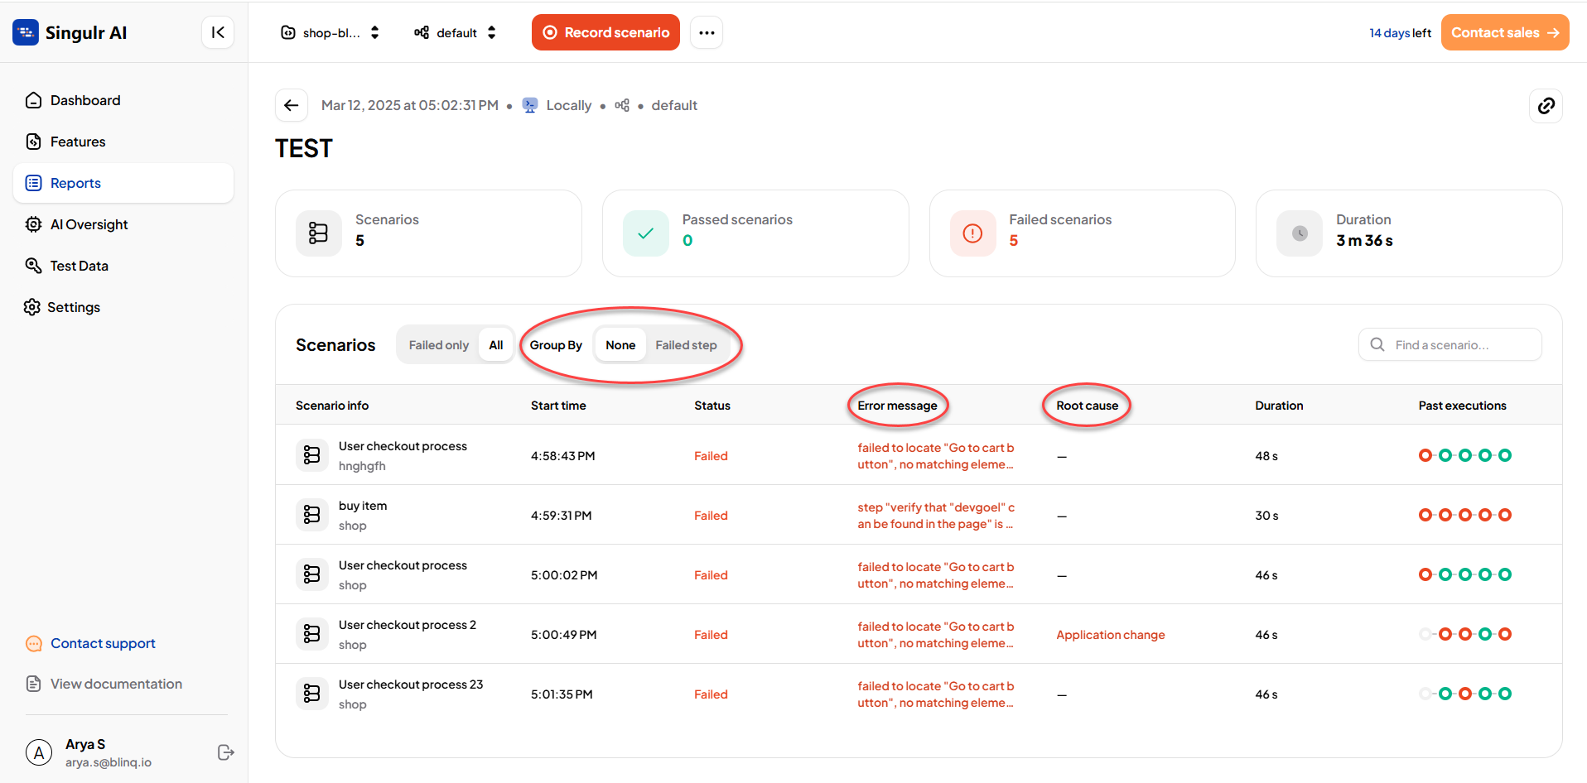Collapse the sidebar with the arrow icon

click(218, 32)
